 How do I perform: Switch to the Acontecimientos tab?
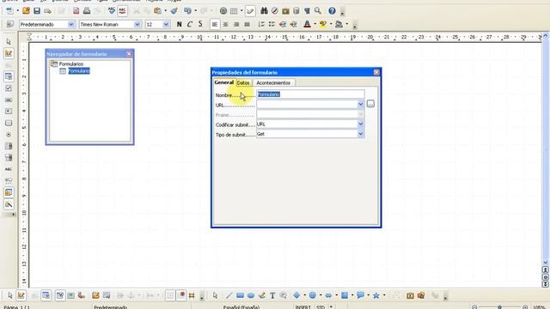pos(273,83)
